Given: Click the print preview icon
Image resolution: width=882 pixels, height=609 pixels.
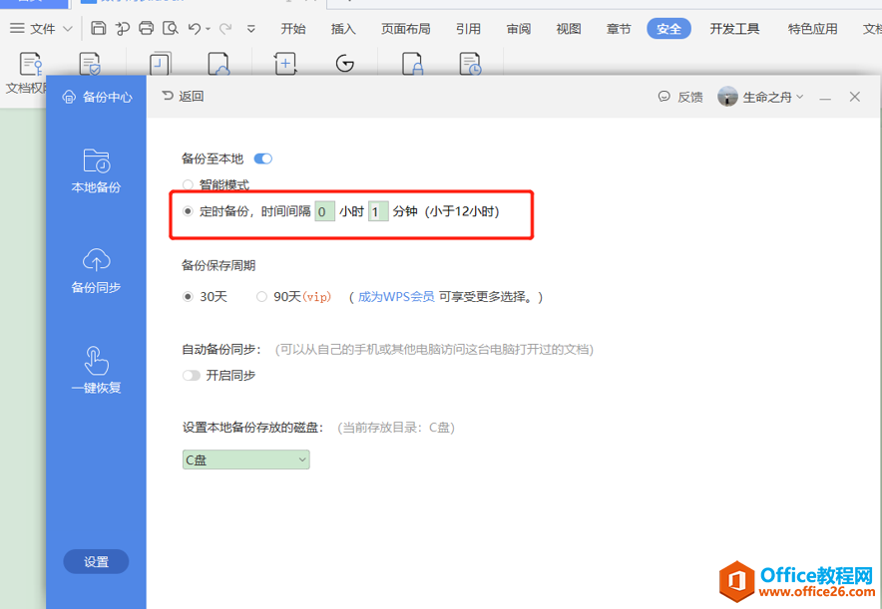Looking at the screenshot, I should 171,29.
